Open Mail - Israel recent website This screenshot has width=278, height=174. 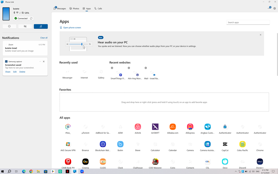[152, 73]
